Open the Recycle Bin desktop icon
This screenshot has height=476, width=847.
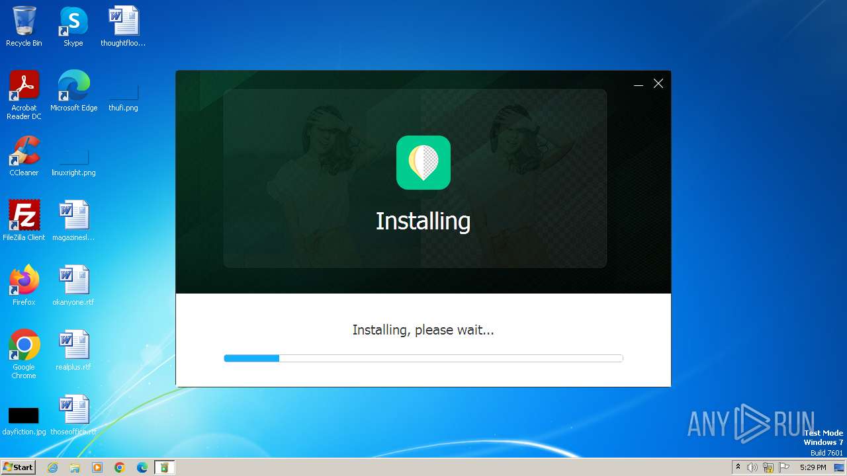(24, 26)
